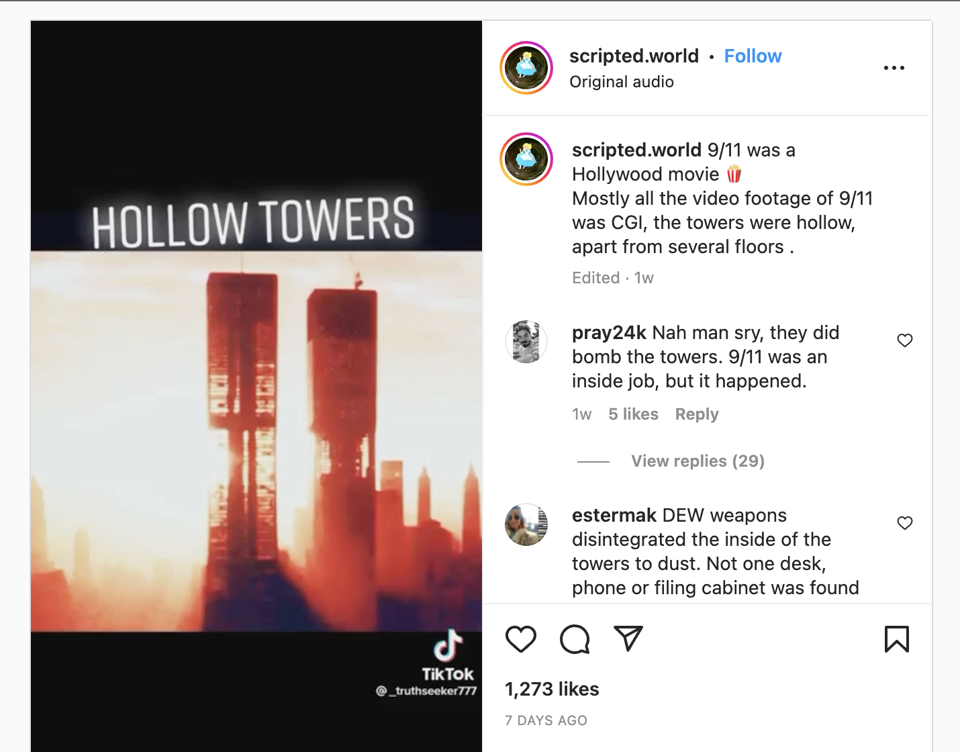Reply to pray24k's comment

[x=697, y=414]
